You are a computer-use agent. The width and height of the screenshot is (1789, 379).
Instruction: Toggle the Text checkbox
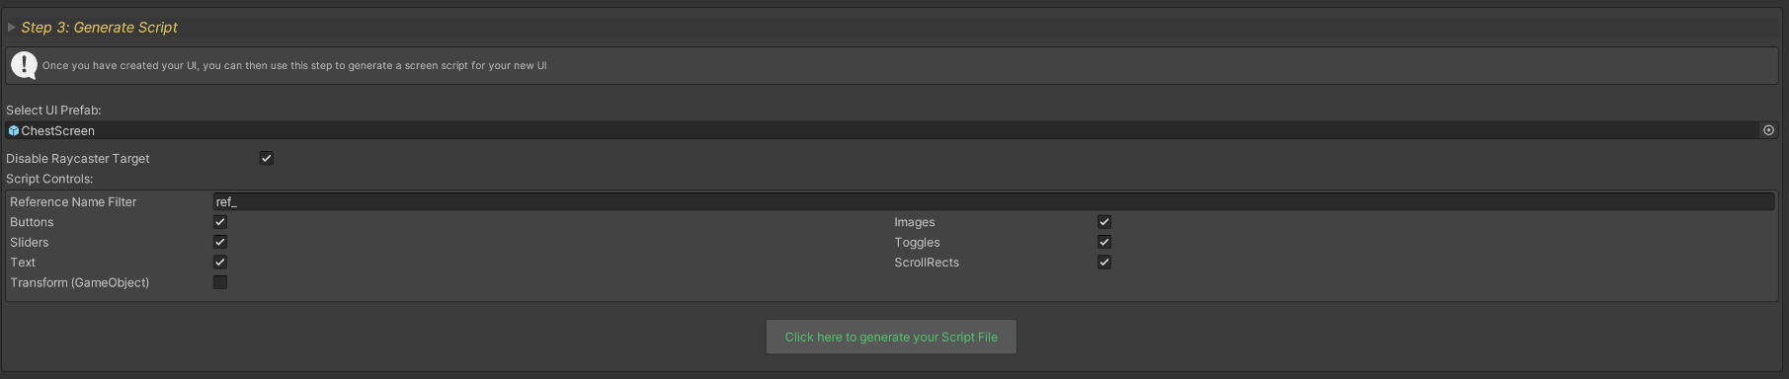coord(220,262)
